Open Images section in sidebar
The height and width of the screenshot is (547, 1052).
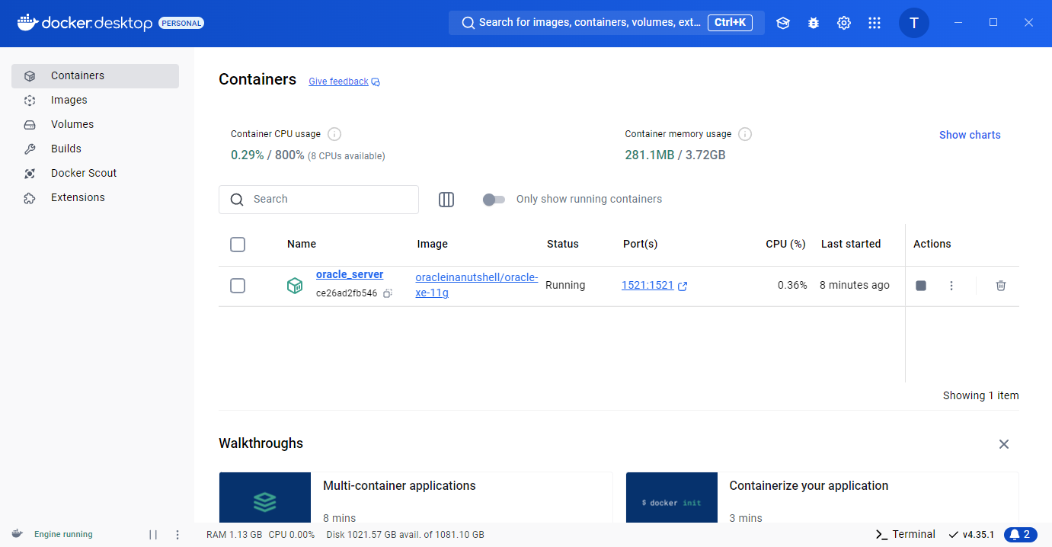pyautogui.click(x=95, y=101)
